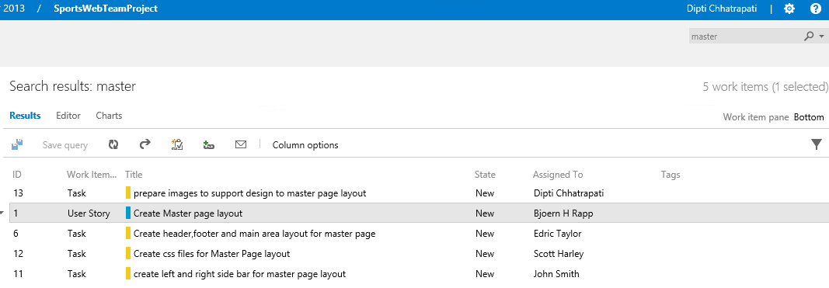Refresh the query results

click(113, 144)
